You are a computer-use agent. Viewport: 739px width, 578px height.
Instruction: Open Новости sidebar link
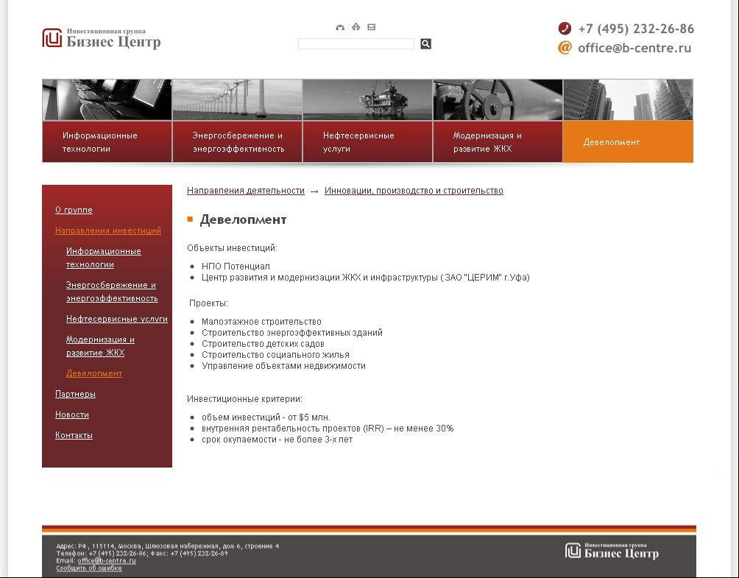(x=71, y=415)
